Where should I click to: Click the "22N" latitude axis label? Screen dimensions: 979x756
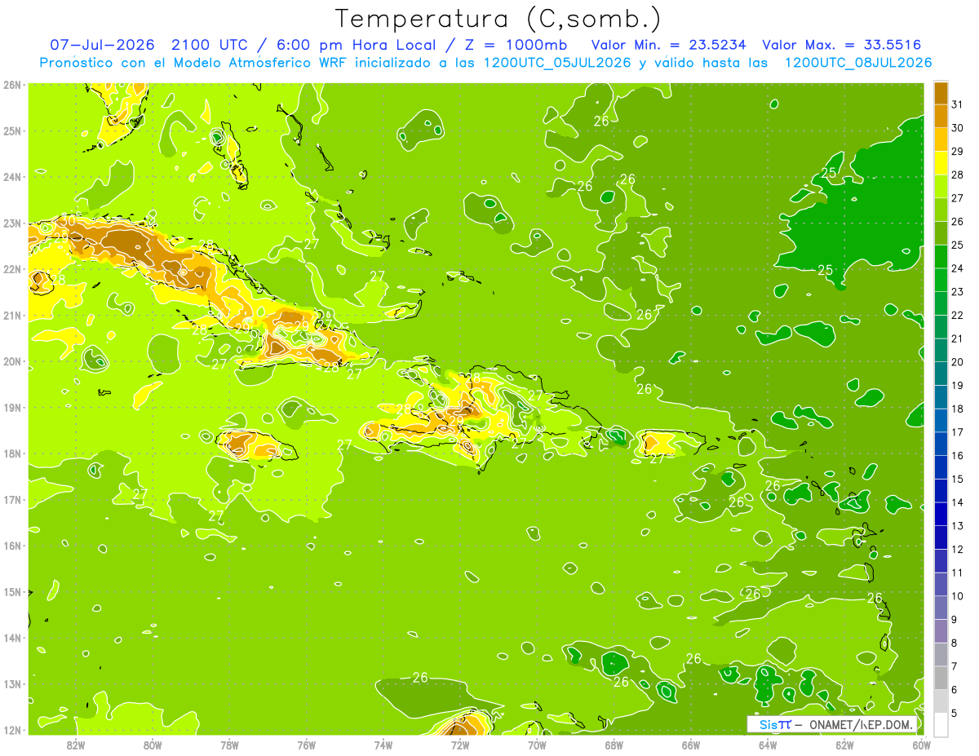click(12, 269)
